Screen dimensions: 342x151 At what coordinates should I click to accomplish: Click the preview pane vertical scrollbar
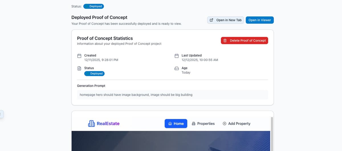[272, 133]
